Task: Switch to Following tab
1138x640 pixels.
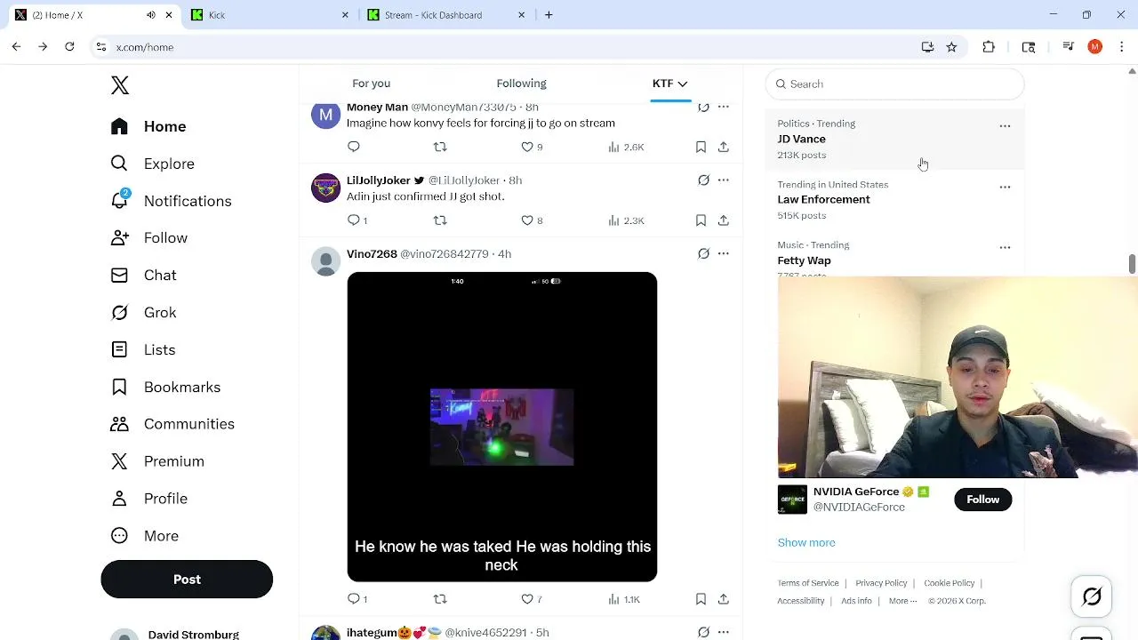Action: point(522,84)
